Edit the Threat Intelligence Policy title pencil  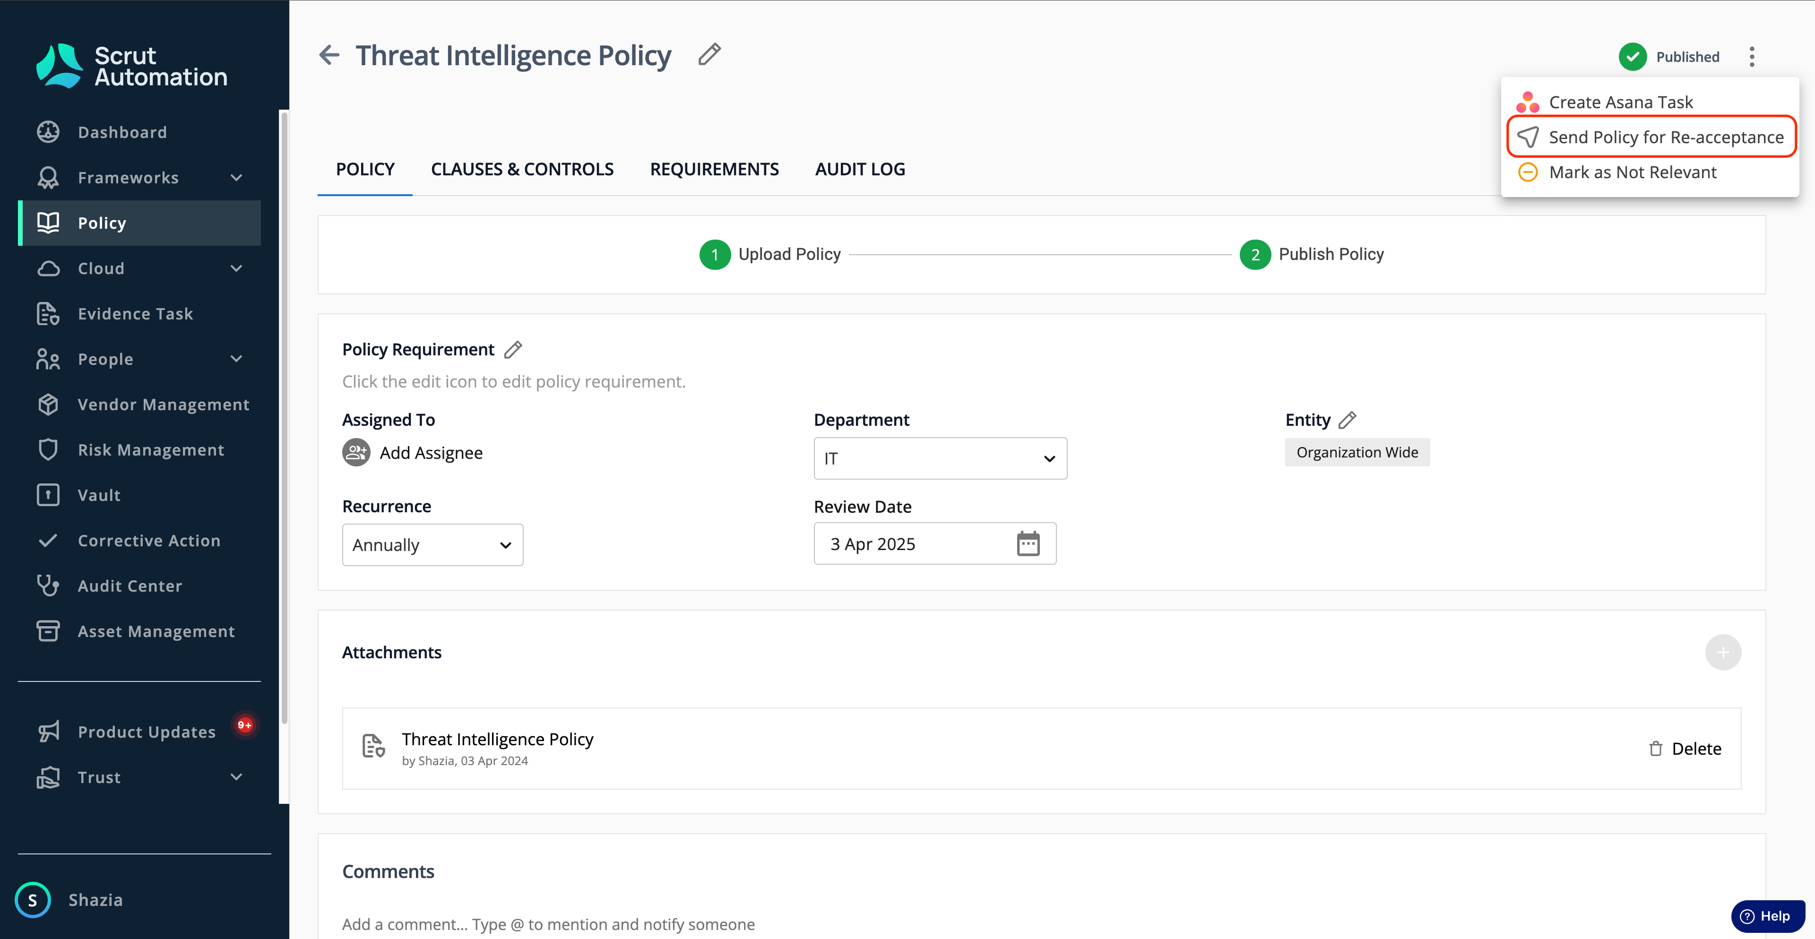pos(709,54)
